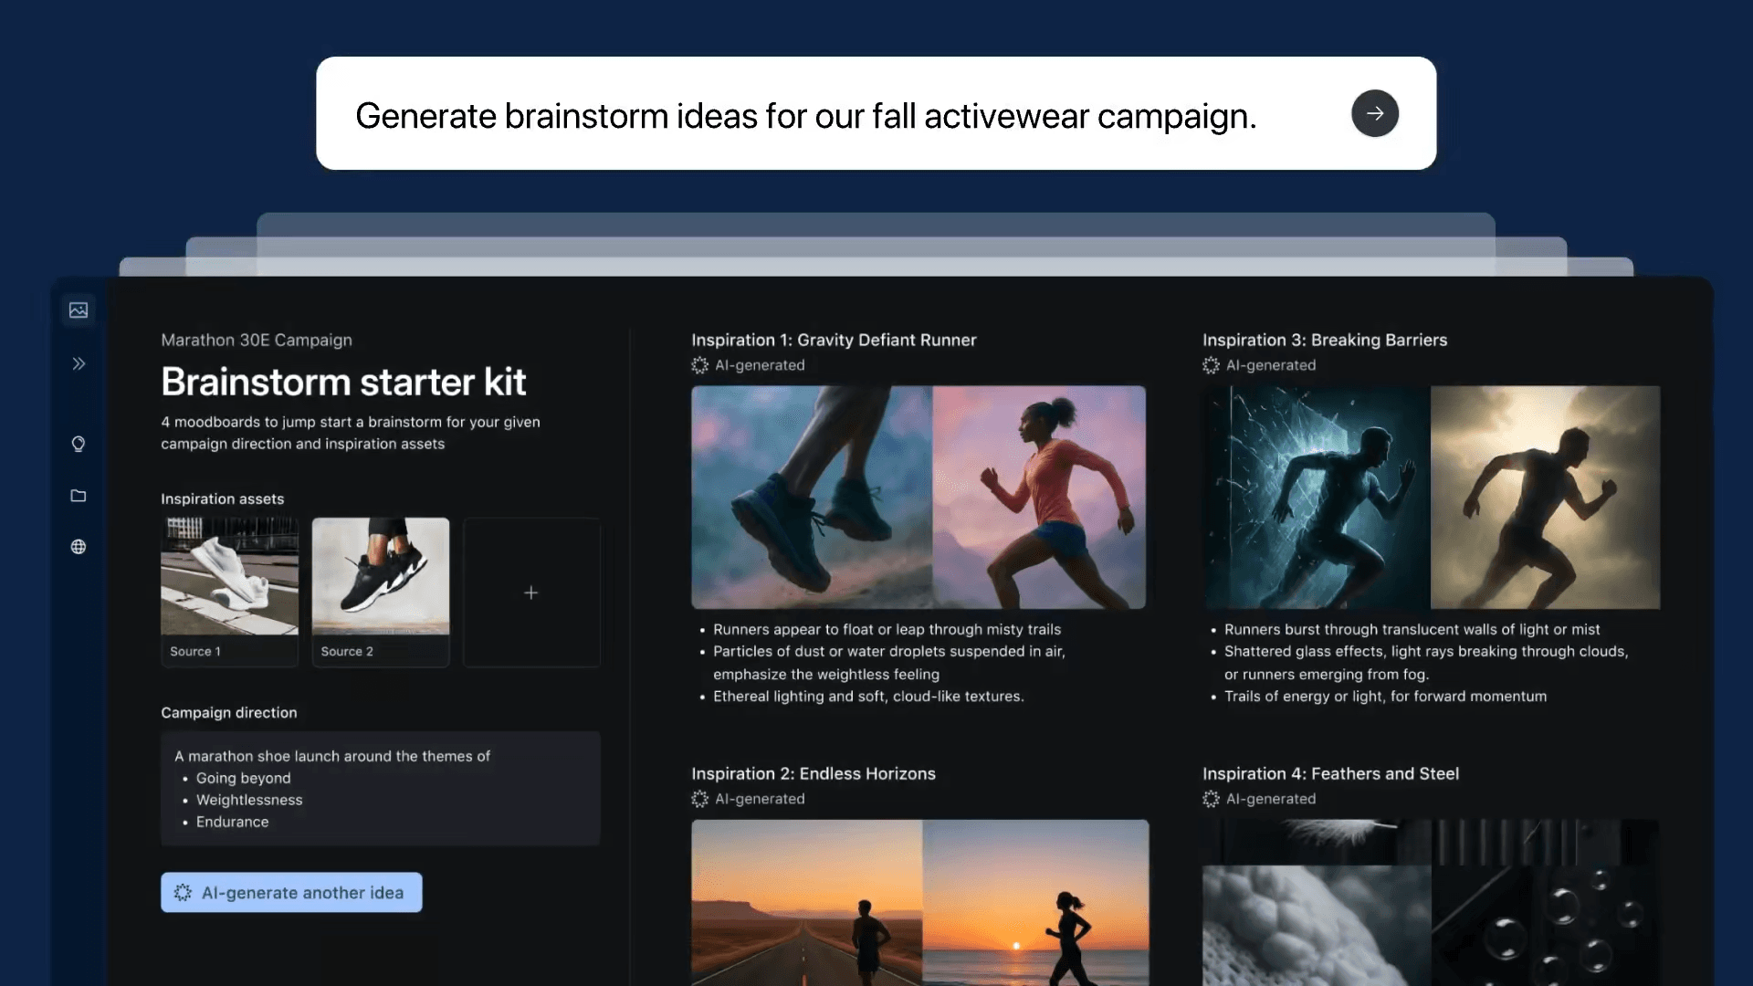The image size is (1753, 986).
Task: Open the image gallery sidebar icon
Action: (79, 310)
